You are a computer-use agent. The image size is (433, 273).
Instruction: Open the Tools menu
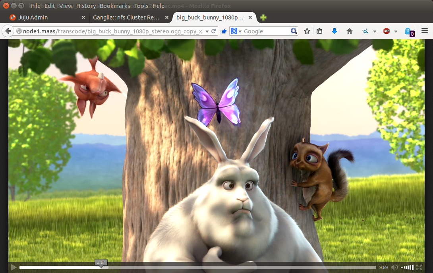141,6
